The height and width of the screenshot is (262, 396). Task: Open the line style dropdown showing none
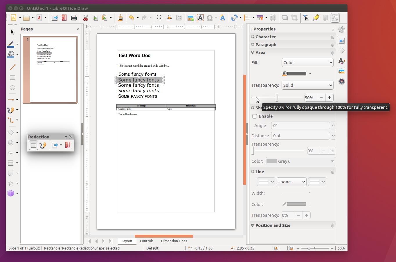pyautogui.click(x=291, y=182)
